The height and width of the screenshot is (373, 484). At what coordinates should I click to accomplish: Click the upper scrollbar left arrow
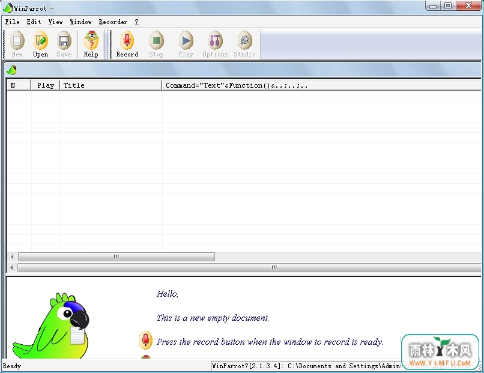(12, 256)
